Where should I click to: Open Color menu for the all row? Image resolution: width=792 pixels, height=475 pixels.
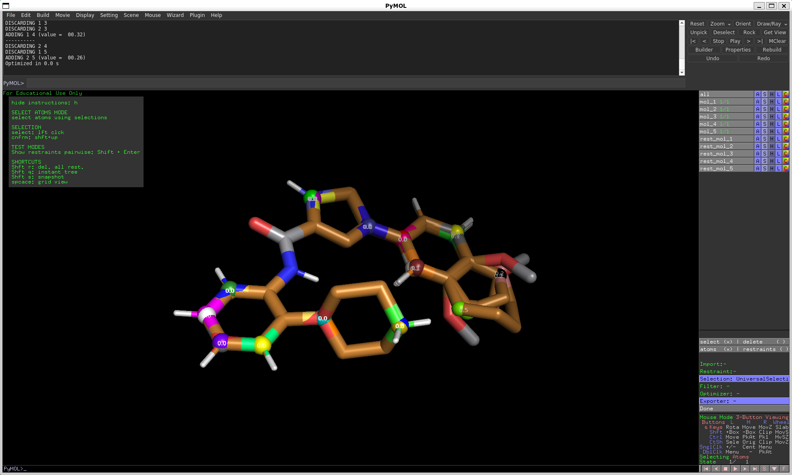tap(785, 94)
